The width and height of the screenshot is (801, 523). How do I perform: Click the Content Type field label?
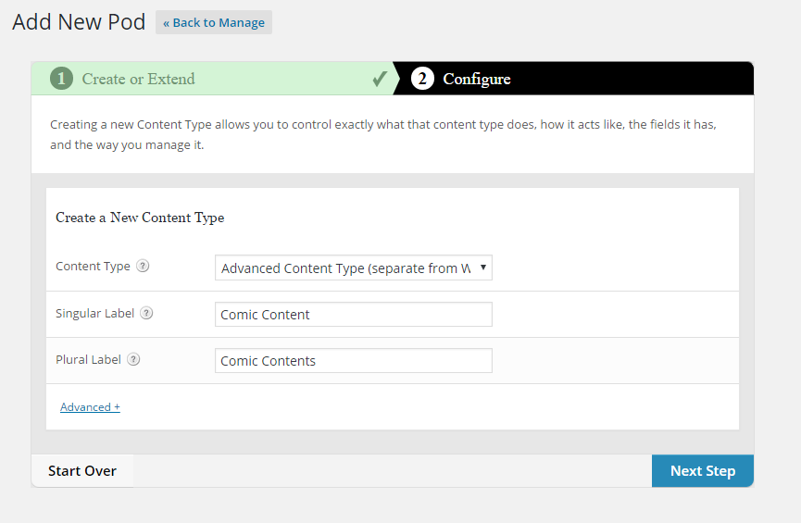(93, 267)
